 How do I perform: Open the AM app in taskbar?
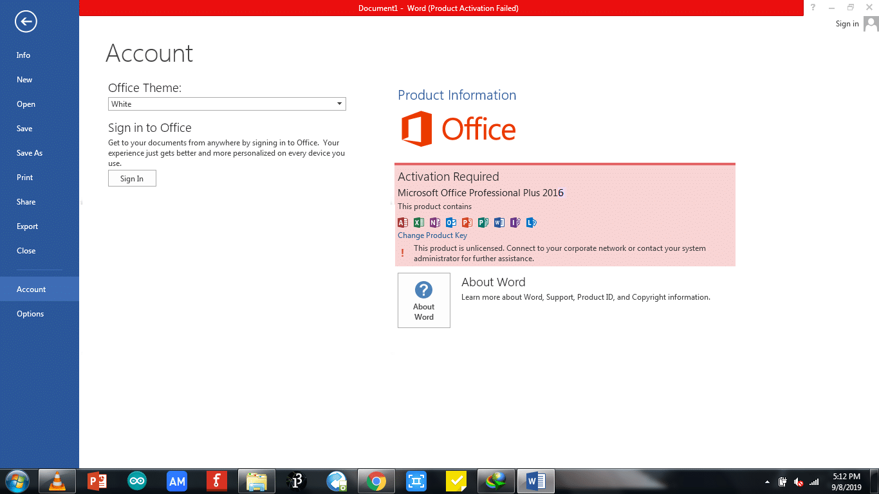177,481
